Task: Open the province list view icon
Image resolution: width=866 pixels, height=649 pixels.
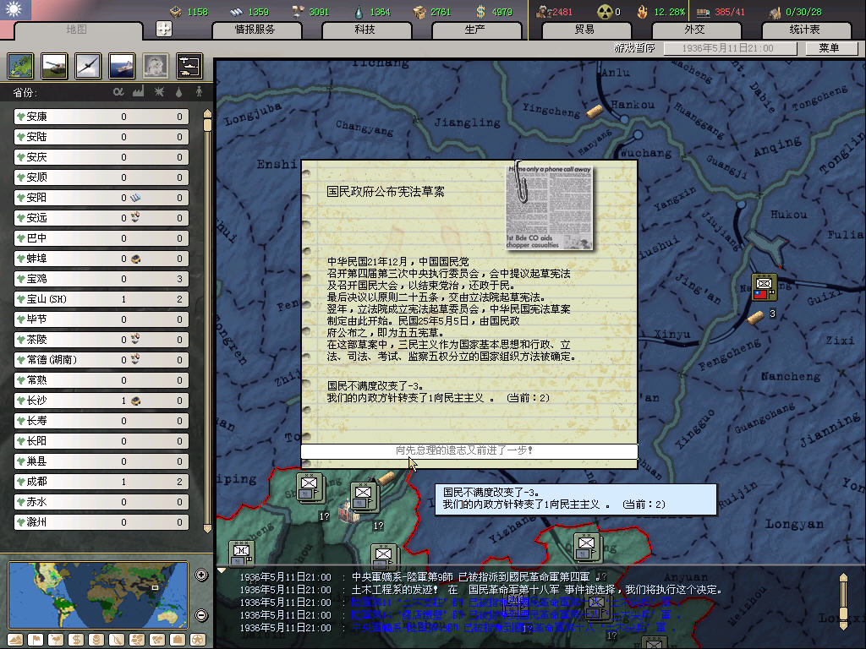Action: pos(21,66)
